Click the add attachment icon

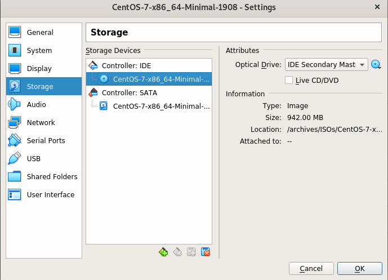[191, 252]
